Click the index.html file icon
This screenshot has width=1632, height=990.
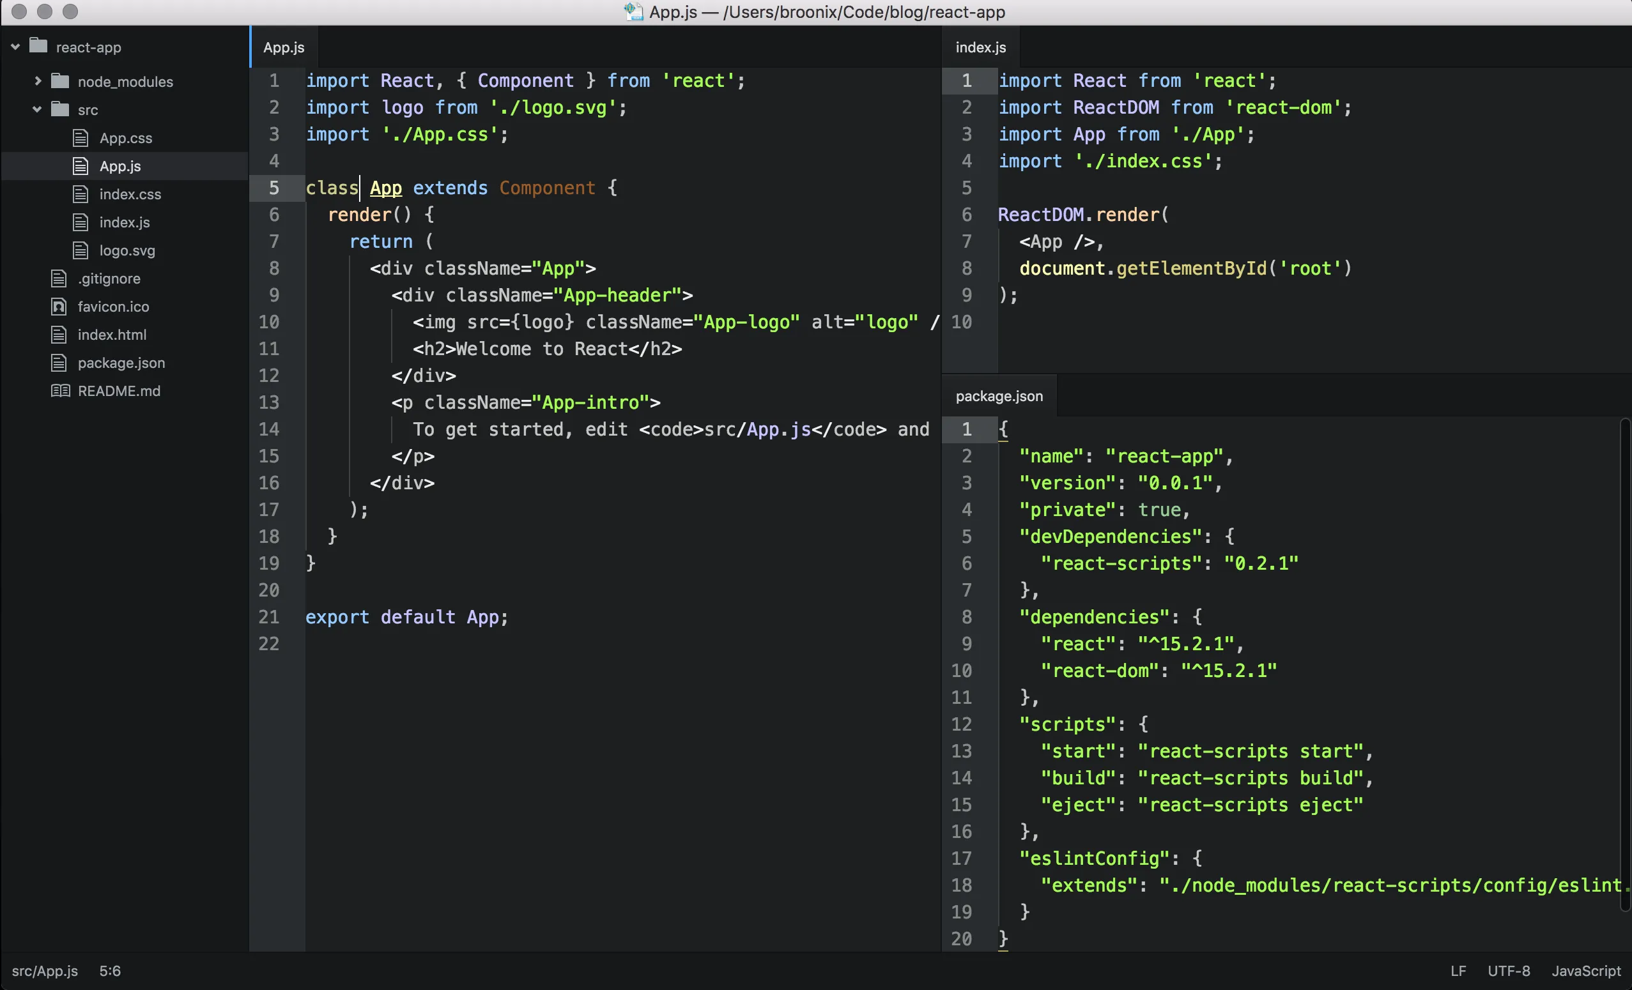tap(58, 335)
